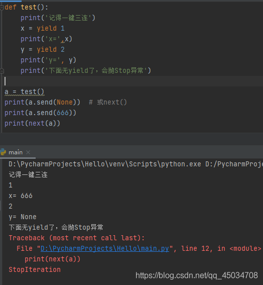Click the StopIteration error text
263x285 pixels.
[35, 269]
